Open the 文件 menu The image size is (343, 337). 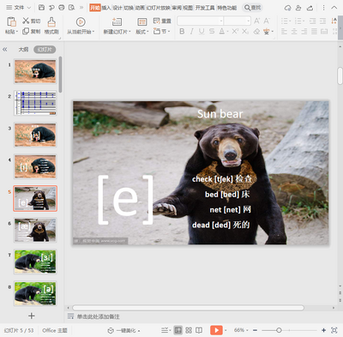(19, 8)
